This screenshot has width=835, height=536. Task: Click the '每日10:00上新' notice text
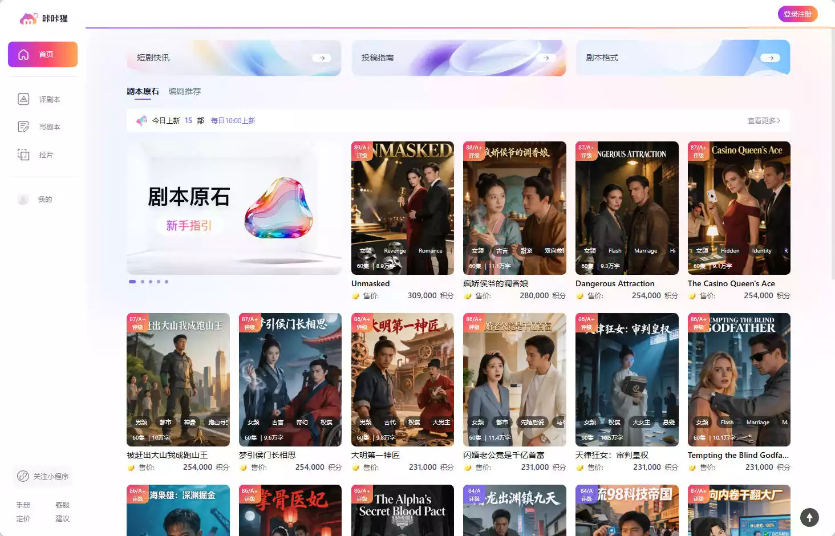(233, 121)
